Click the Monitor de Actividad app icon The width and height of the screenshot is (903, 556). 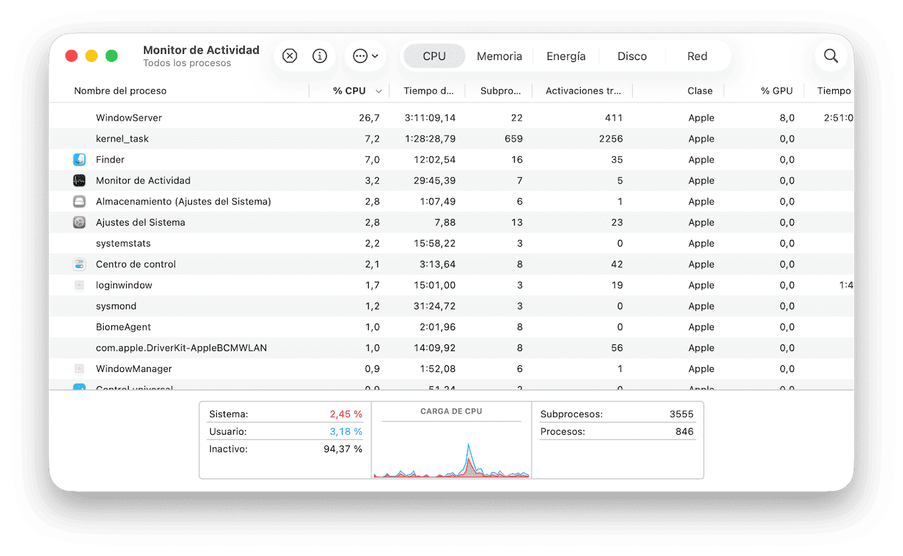80,181
